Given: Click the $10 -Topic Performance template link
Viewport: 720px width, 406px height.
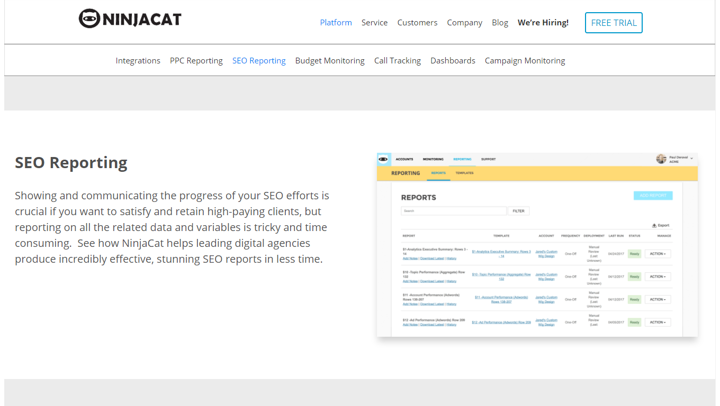Looking at the screenshot, I should point(501,276).
